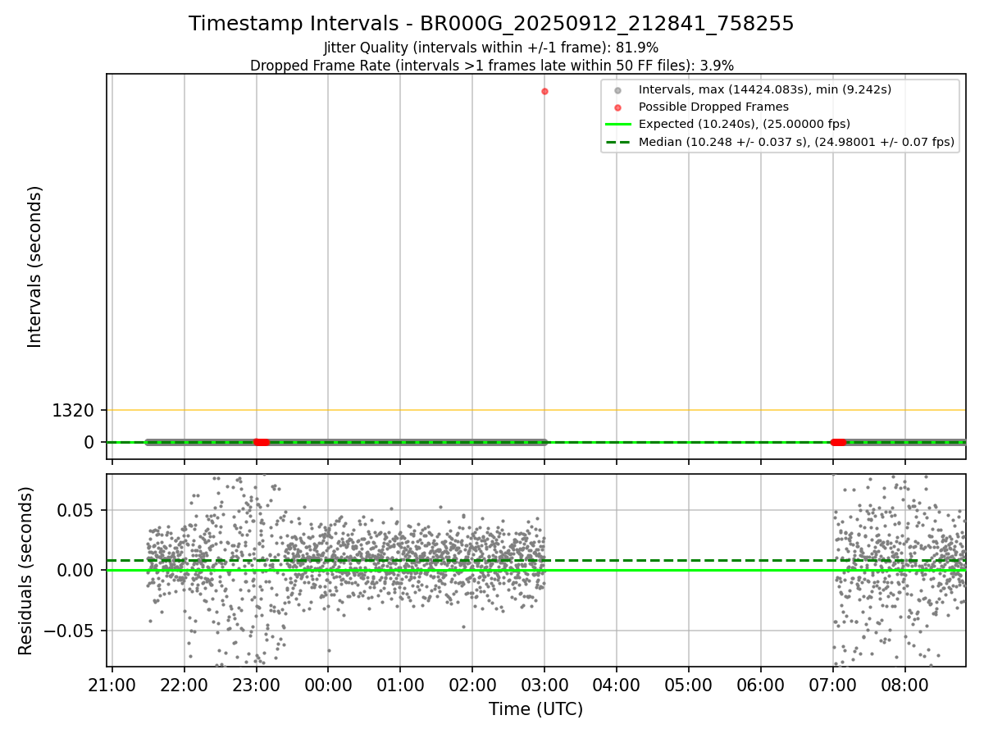Screen dimensions: 984x738
Task: Click the solid green line sample in the legend
Action: [x=618, y=125]
